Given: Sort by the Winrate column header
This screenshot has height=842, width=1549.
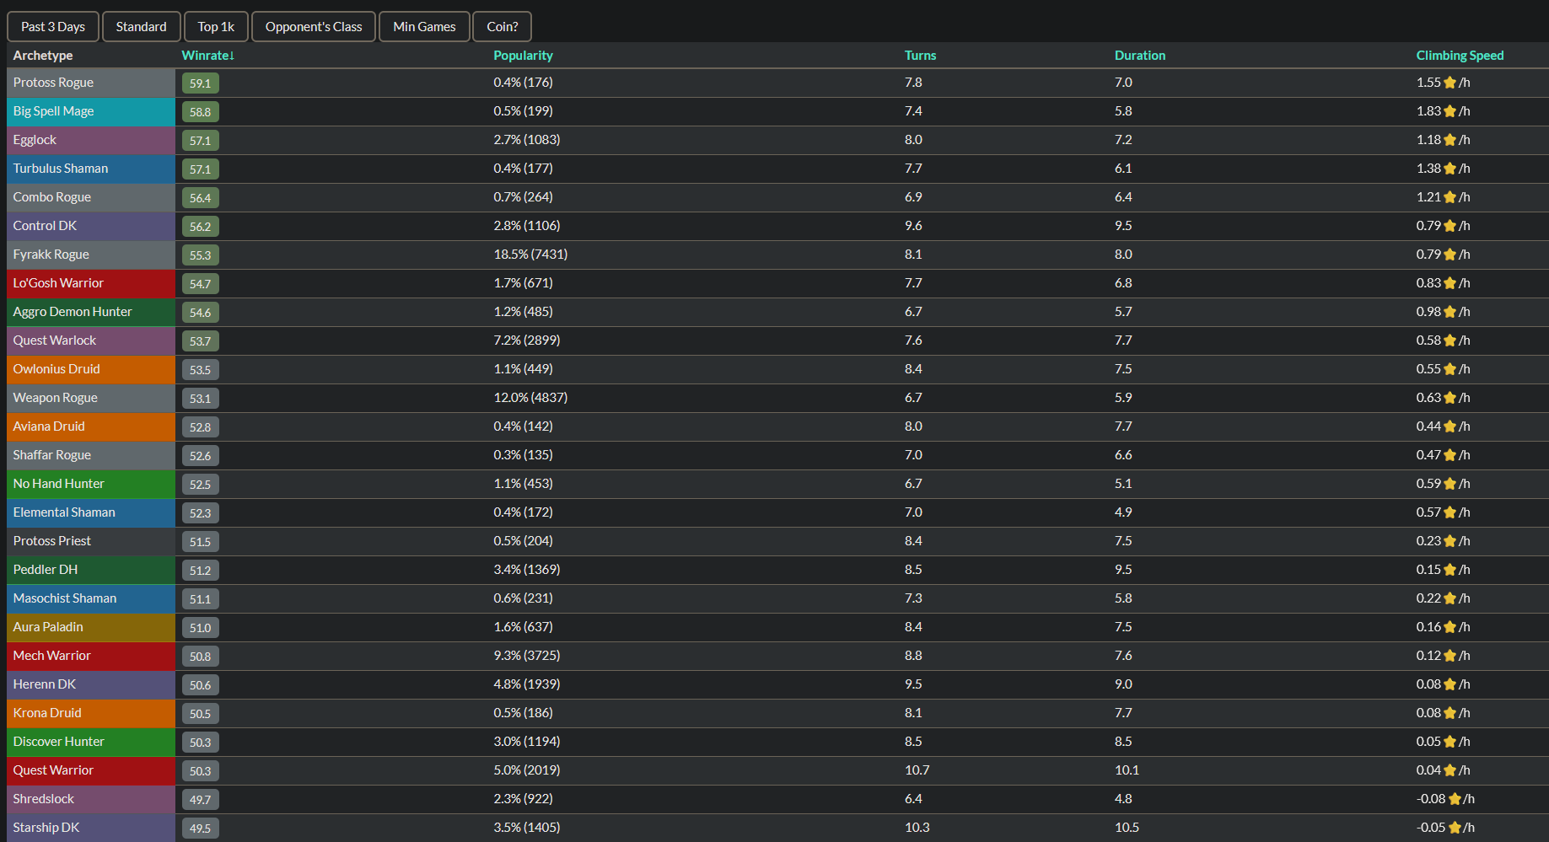Looking at the screenshot, I should coord(207,56).
